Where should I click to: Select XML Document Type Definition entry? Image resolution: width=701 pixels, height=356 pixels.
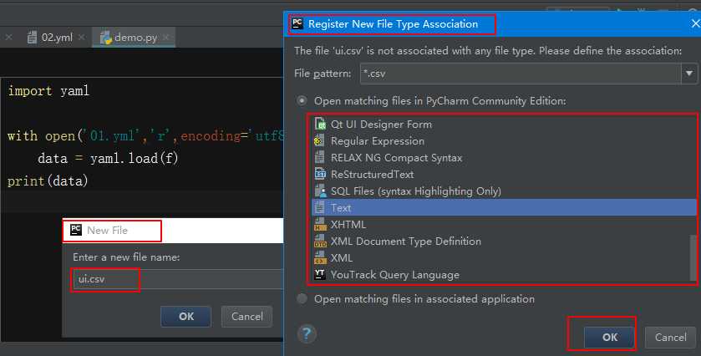click(x=505, y=241)
